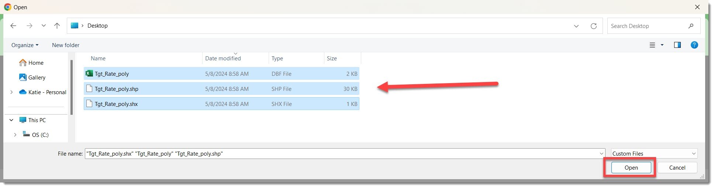
Task: Click New folder in the toolbar
Action: 66,45
